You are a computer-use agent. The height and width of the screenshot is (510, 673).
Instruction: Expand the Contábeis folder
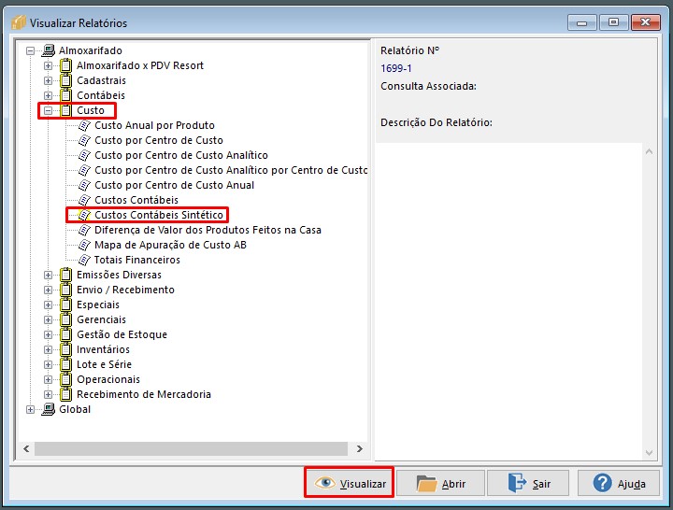pyautogui.click(x=48, y=95)
